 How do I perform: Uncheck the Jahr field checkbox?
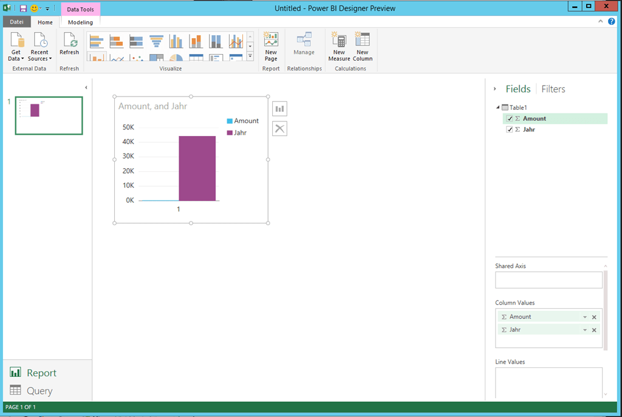(510, 130)
